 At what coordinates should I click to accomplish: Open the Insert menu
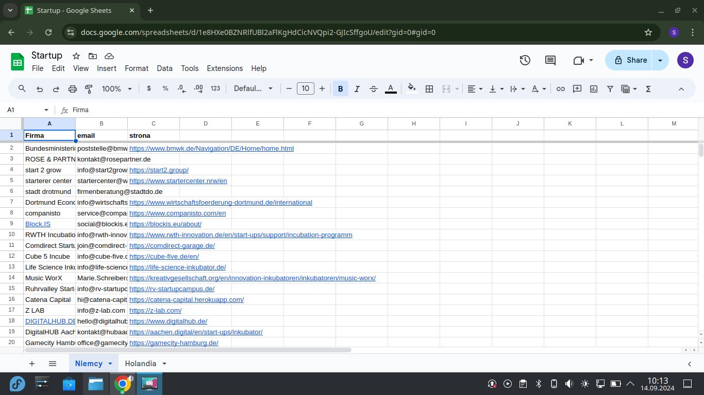click(107, 68)
